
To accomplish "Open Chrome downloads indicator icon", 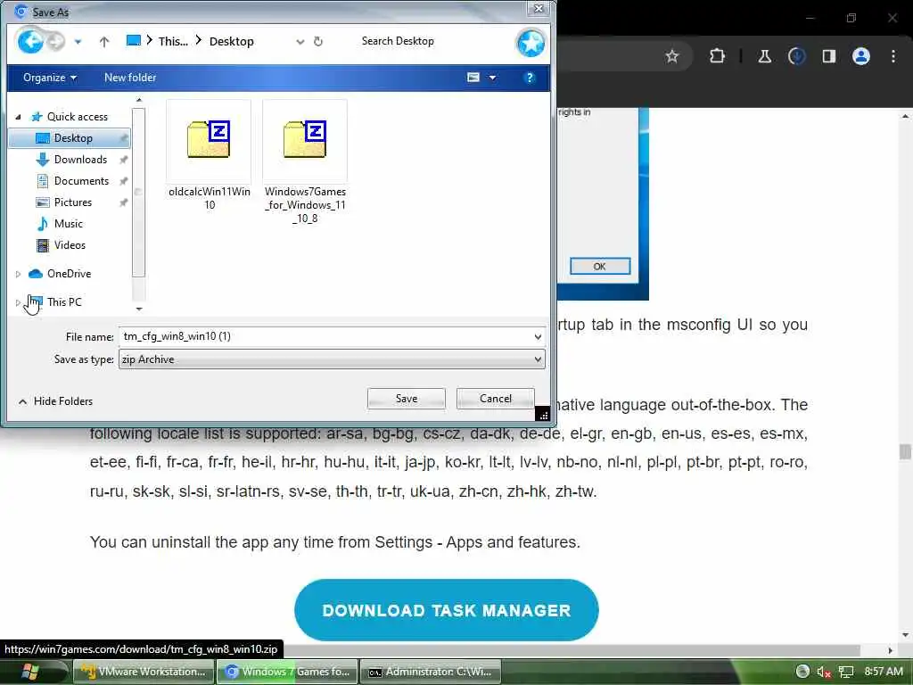I will (x=796, y=56).
